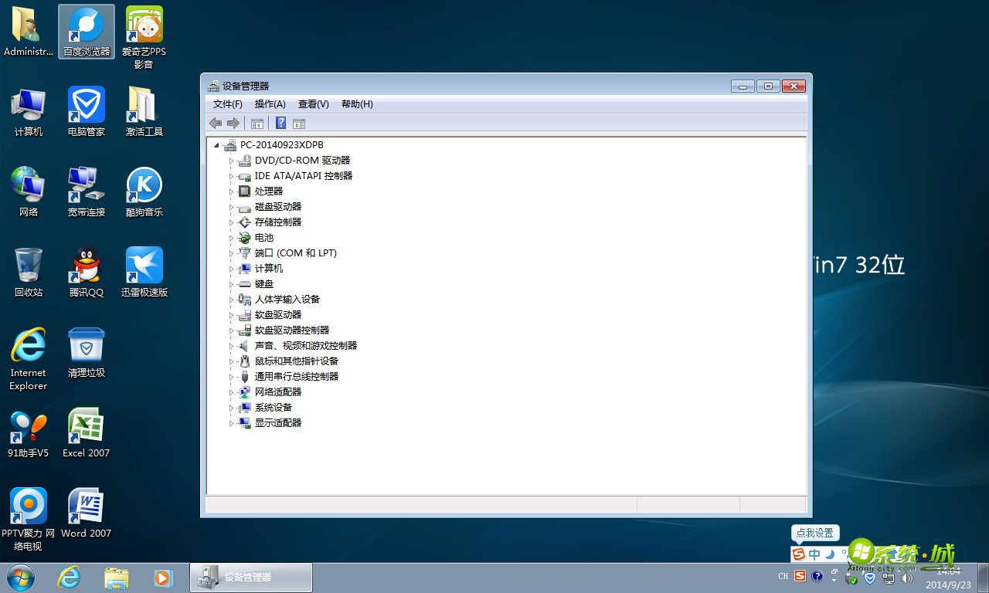Toggle the 中 Chinese/English input mode
Image resolution: width=989 pixels, height=593 pixels.
click(815, 554)
